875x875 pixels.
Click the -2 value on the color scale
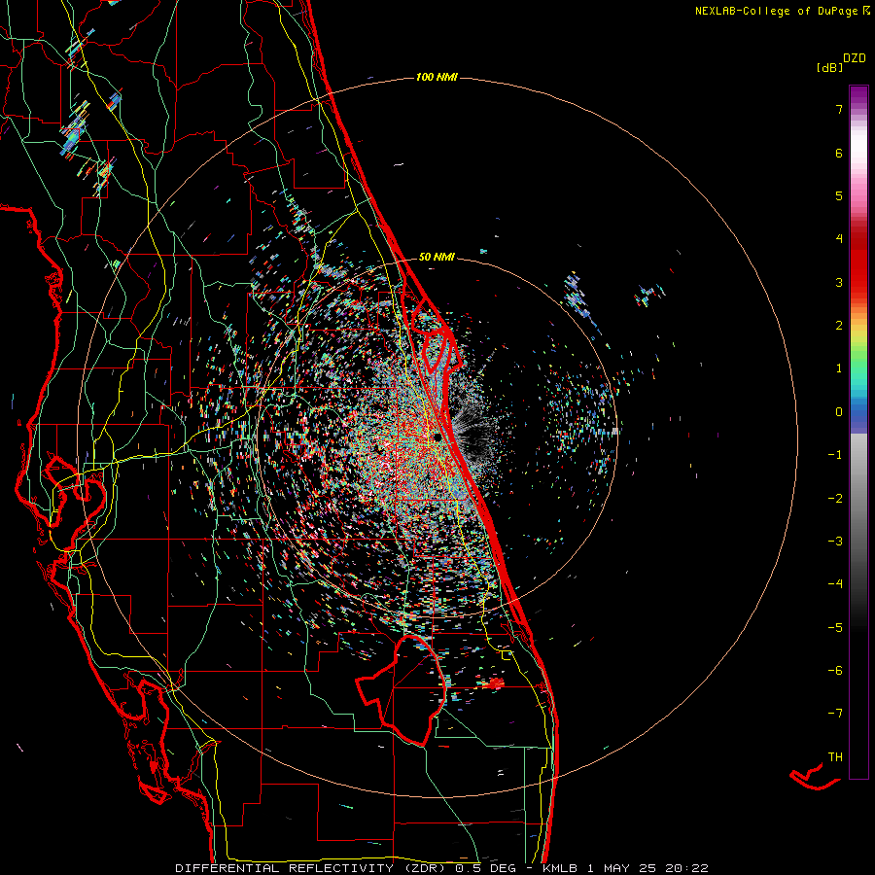coord(835,499)
